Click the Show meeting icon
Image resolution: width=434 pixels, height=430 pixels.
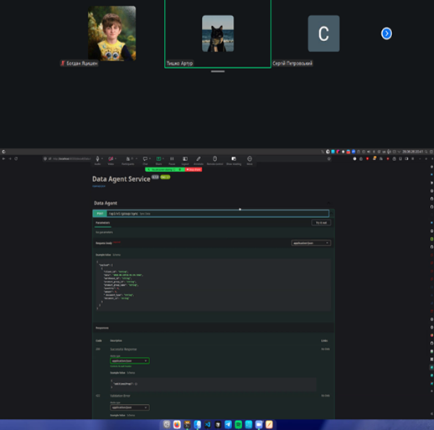[234, 159]
